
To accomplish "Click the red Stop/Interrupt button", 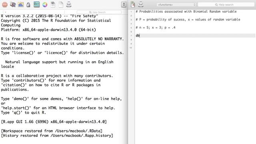I will click(x=5, y=4).
